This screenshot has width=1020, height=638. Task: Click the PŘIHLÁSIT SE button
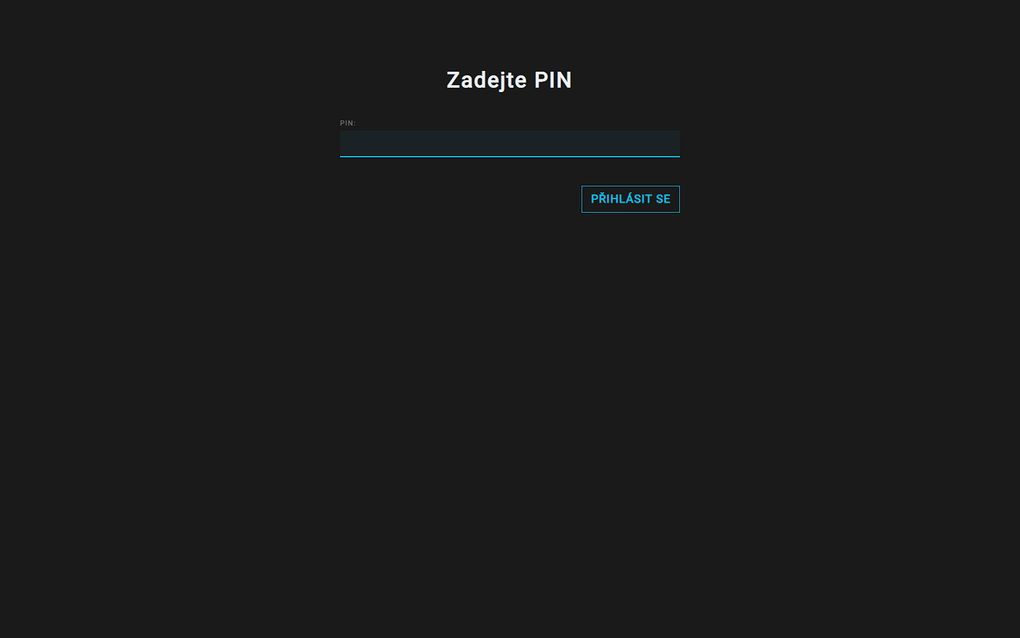point(630,199)
